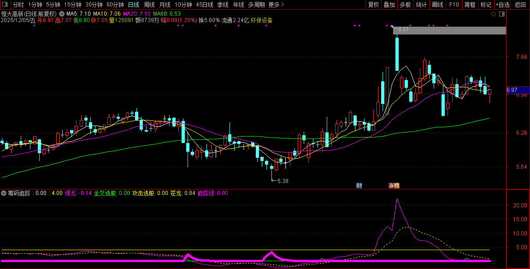Click the diamond marker icon above chart
The height and width of the screenshot is (269, 530).
493,14
